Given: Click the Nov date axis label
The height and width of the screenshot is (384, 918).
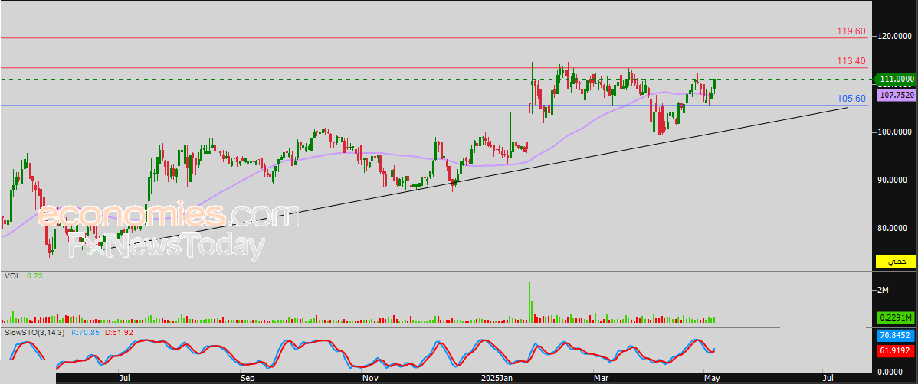Looking at the screenshot, I should coord(369,379).
